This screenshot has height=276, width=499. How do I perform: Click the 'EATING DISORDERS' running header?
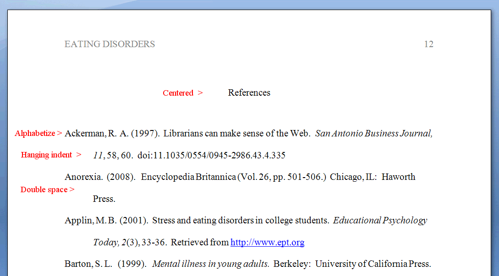[x=110, y=44]
